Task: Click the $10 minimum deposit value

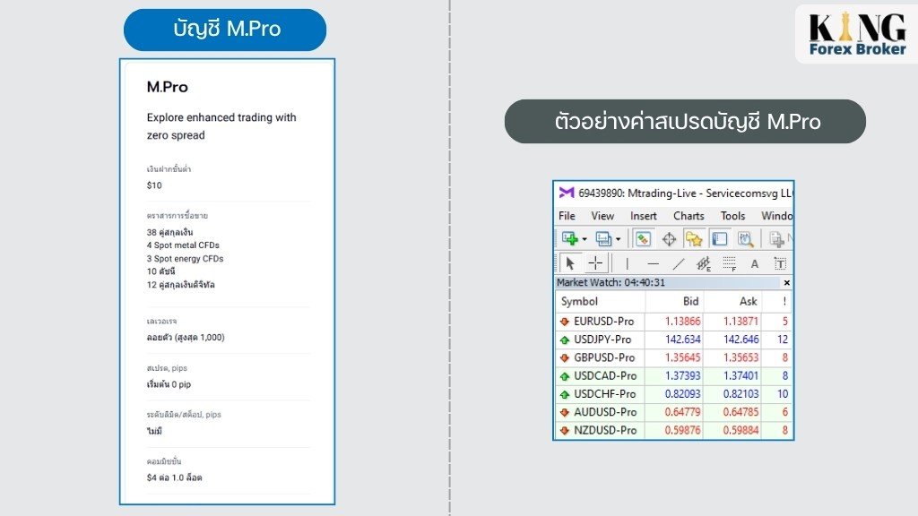Action: pyautogui.click(x=154, y=185)
